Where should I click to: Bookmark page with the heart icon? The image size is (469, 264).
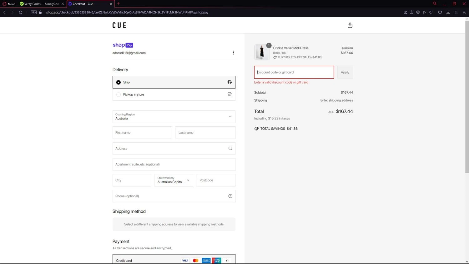click(x=431, y=12)
